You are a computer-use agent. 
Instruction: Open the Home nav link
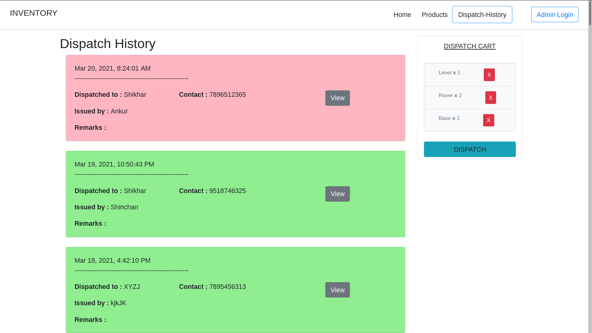coord(402,14)
